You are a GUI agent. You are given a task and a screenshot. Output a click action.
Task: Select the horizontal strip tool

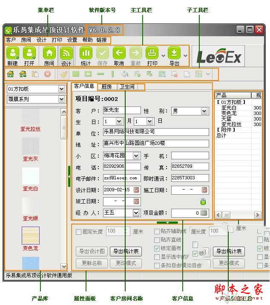(x=101, y=74)
